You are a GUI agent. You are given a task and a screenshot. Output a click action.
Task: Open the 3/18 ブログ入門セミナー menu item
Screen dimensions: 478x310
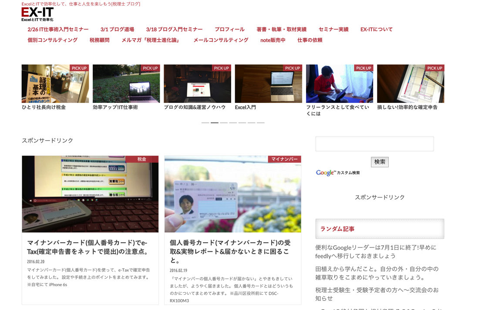click(175, 30)
